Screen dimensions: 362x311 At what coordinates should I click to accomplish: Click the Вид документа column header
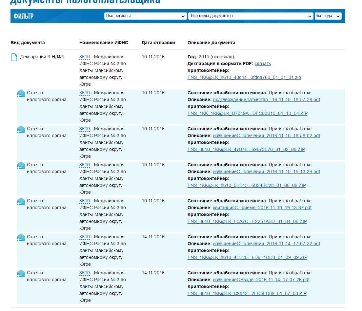(28, 43)
